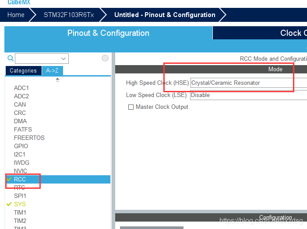Select the Categories tab

[x=23, y=70]
